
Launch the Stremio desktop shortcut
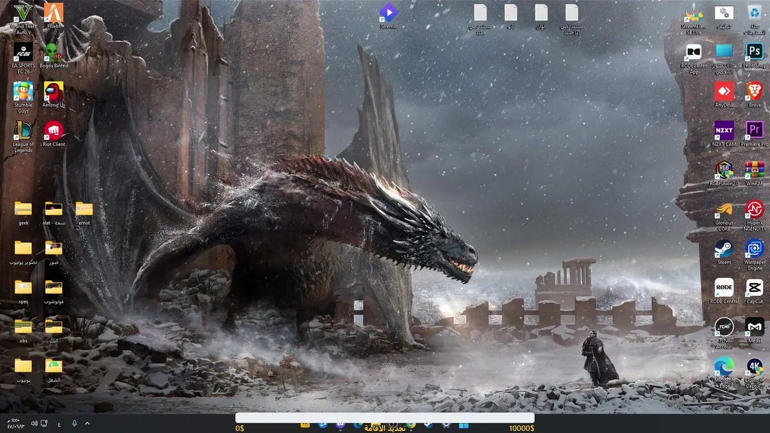(x=389, y=16)
